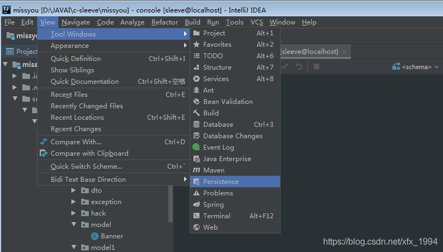The image size is (443, 252).
Task: Open the Help menu
Action: point(309,22)
